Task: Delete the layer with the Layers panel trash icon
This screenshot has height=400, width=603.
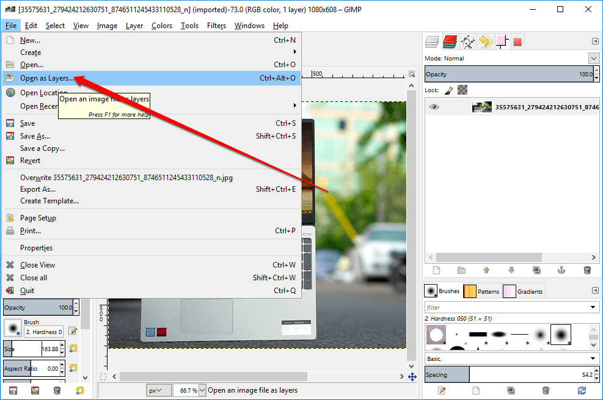Action: coord(587,270)
